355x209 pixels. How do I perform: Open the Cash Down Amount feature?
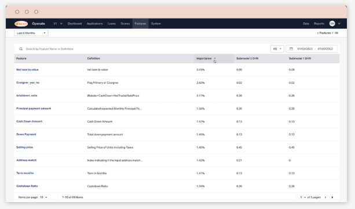[x=29, y=121]
